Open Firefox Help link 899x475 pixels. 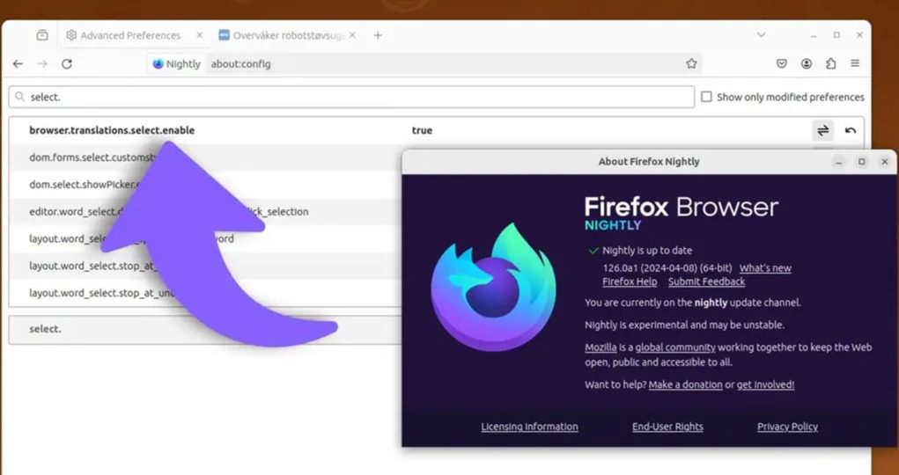click(630, 281)
